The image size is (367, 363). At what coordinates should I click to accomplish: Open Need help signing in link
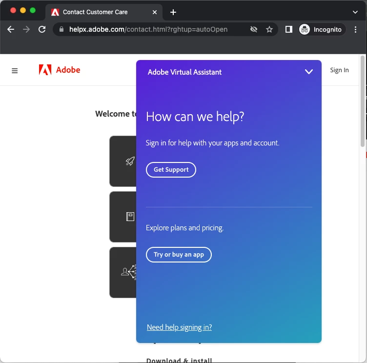tap(179, 327)
